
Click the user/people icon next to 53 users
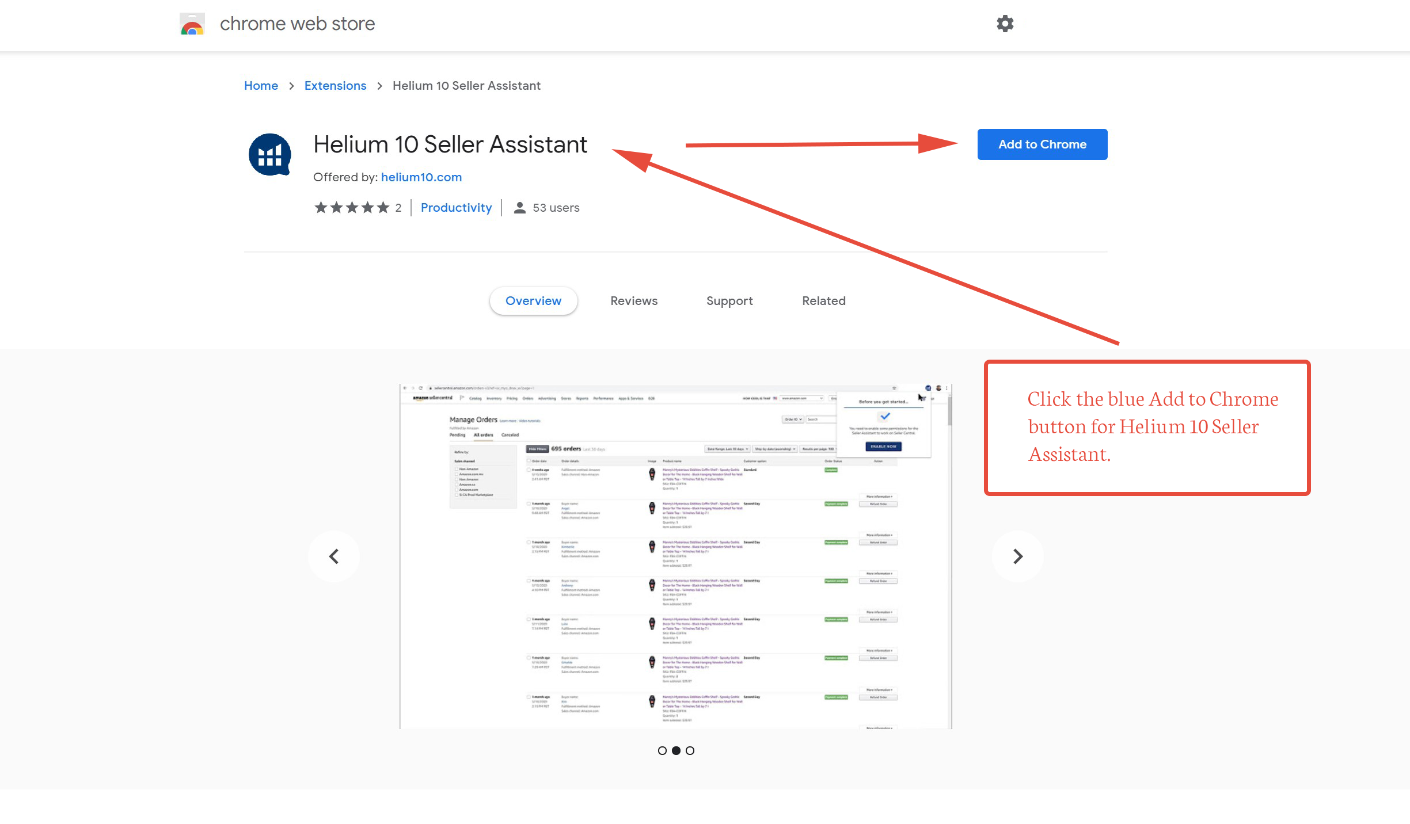520,207
